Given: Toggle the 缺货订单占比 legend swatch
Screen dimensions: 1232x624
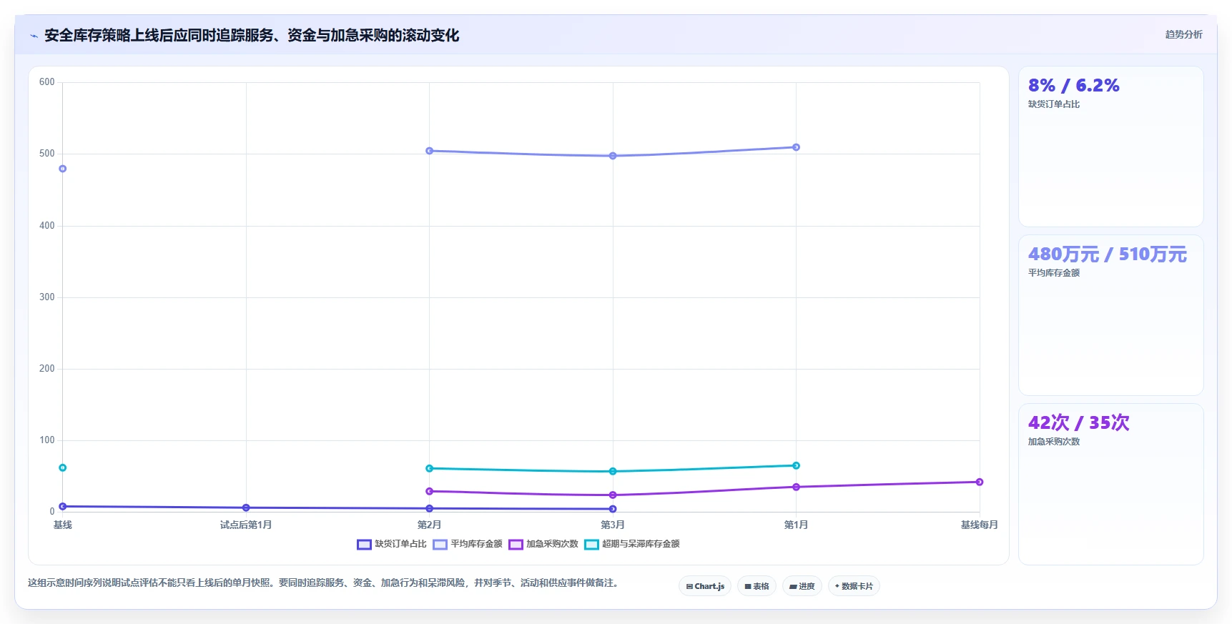Looking at the screenshot, I should click(x=364, y=545).
